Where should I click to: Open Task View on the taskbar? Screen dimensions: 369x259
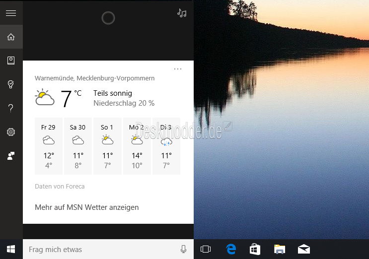tap(206, 249)
